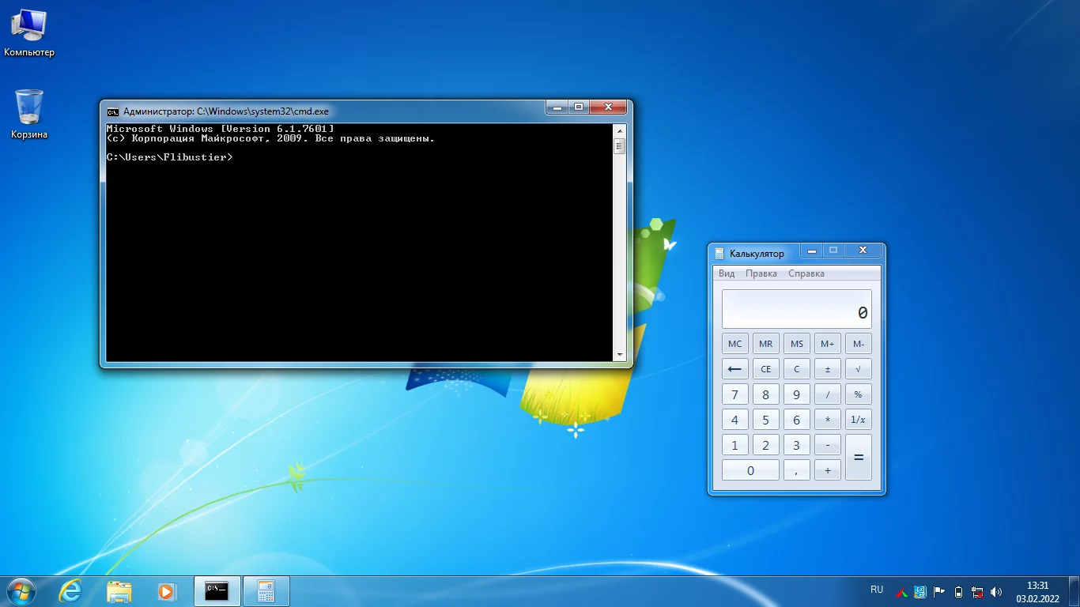The image size is (1080, 607).
Task: Click the calculator plus-minus sign key
Action: click(x=827, y=369)
